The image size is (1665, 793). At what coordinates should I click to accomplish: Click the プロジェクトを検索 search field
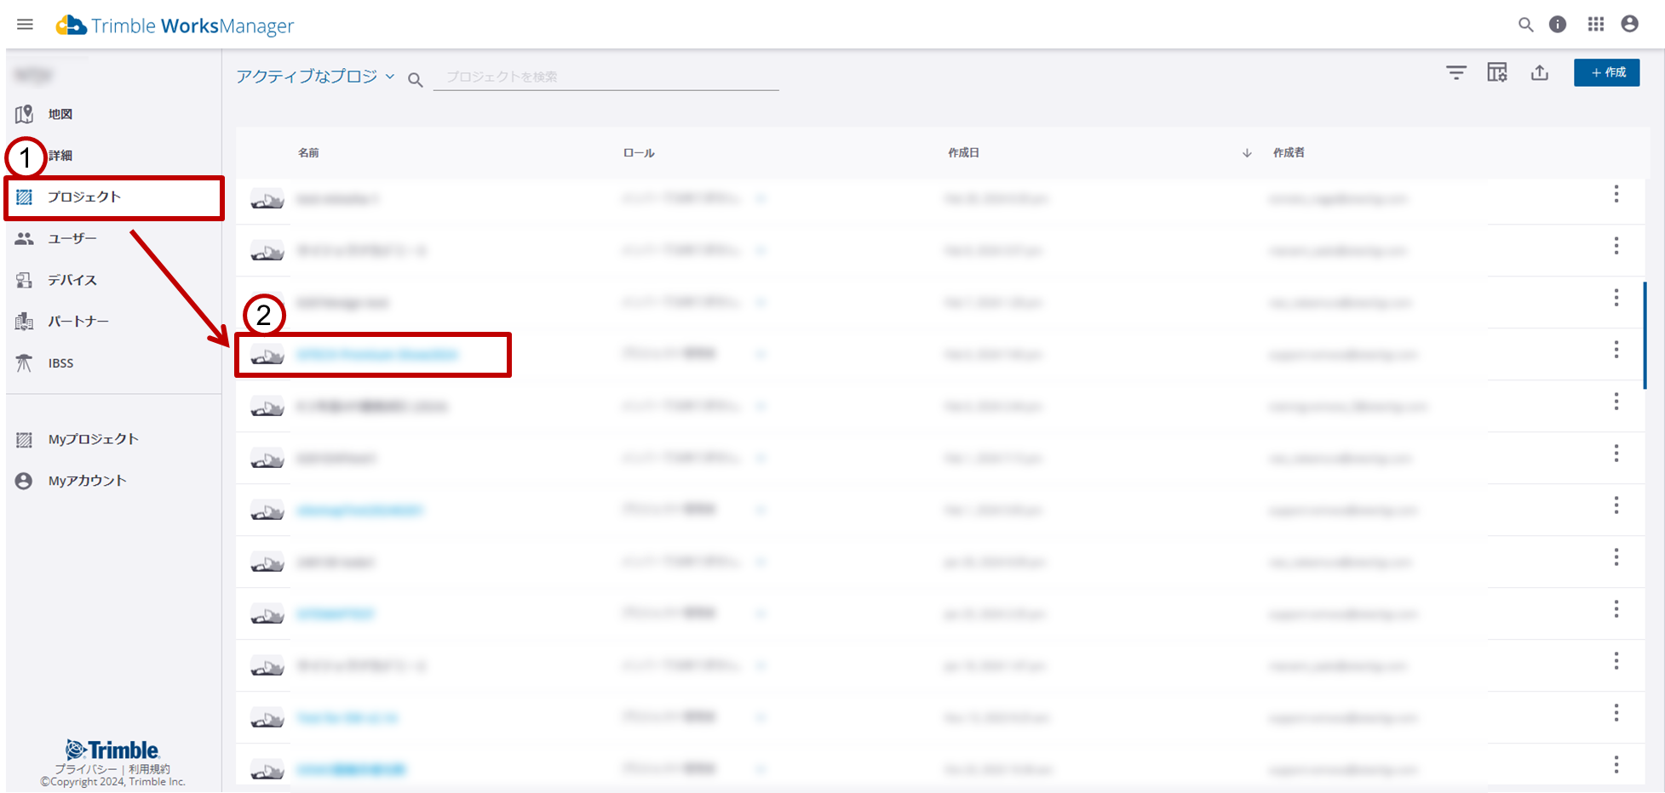pos(606,77)
